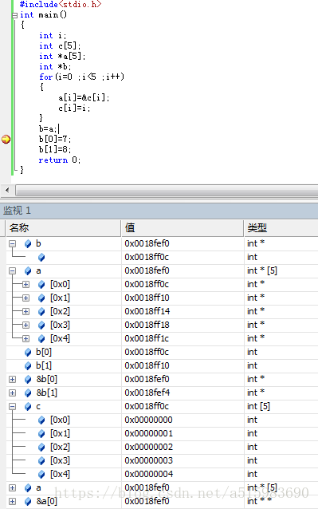Select value 0x0018ff14 in the watch list

pyautogui.click(x=147, y=311)
